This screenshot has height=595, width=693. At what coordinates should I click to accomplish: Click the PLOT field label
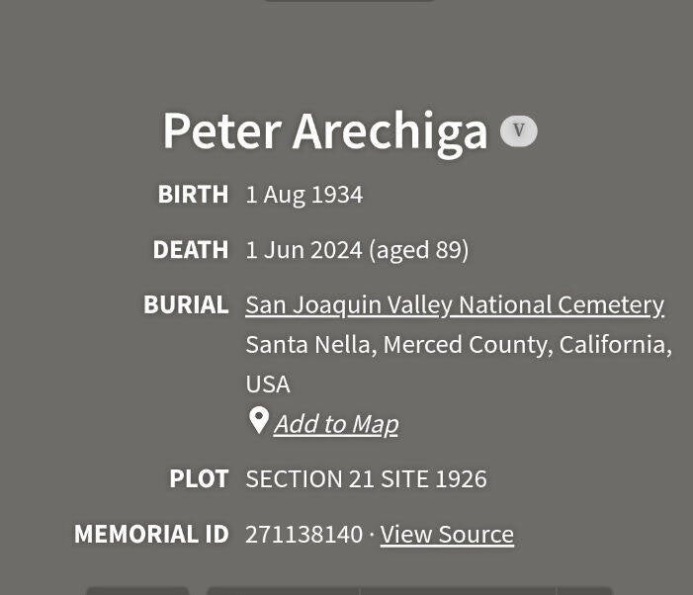199,479
